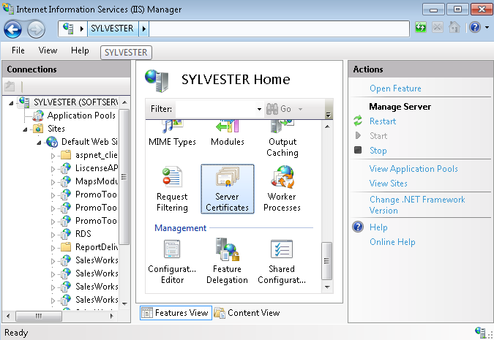Collapse the Sites tree node

click(25, 129)
